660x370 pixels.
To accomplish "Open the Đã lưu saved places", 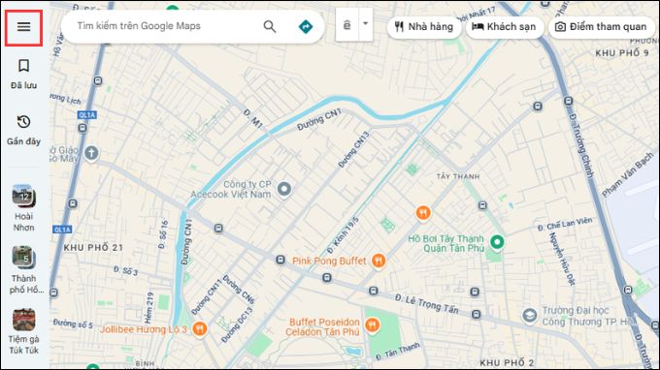I will pyautogui.click(x=23, y=74).
